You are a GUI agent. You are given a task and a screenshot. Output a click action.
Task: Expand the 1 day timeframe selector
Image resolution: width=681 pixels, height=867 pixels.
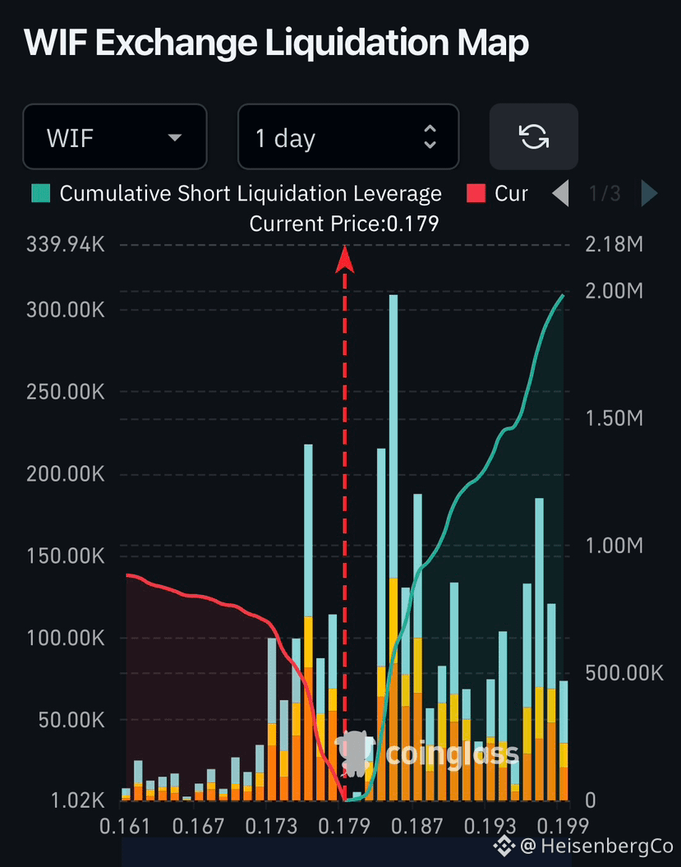[x=348, y=136]
